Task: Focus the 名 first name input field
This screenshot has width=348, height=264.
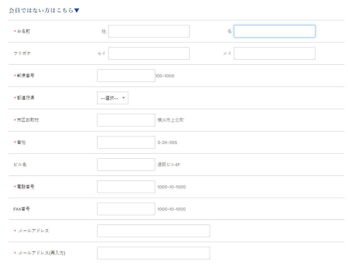Action: click(274, 31)
